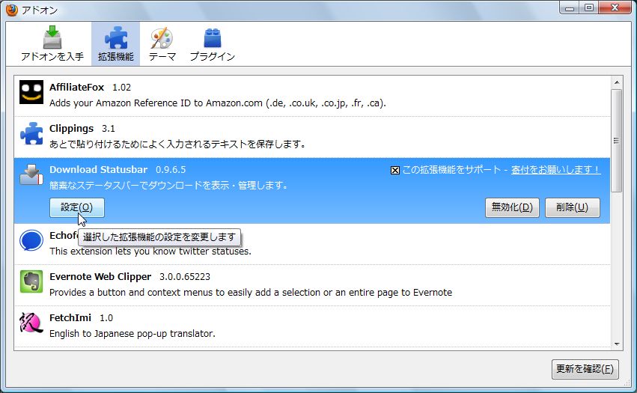Click 無効化(D) to disable Download Statusbar
The height and width of the screenshot is (393, 637).
pos(512,207)
